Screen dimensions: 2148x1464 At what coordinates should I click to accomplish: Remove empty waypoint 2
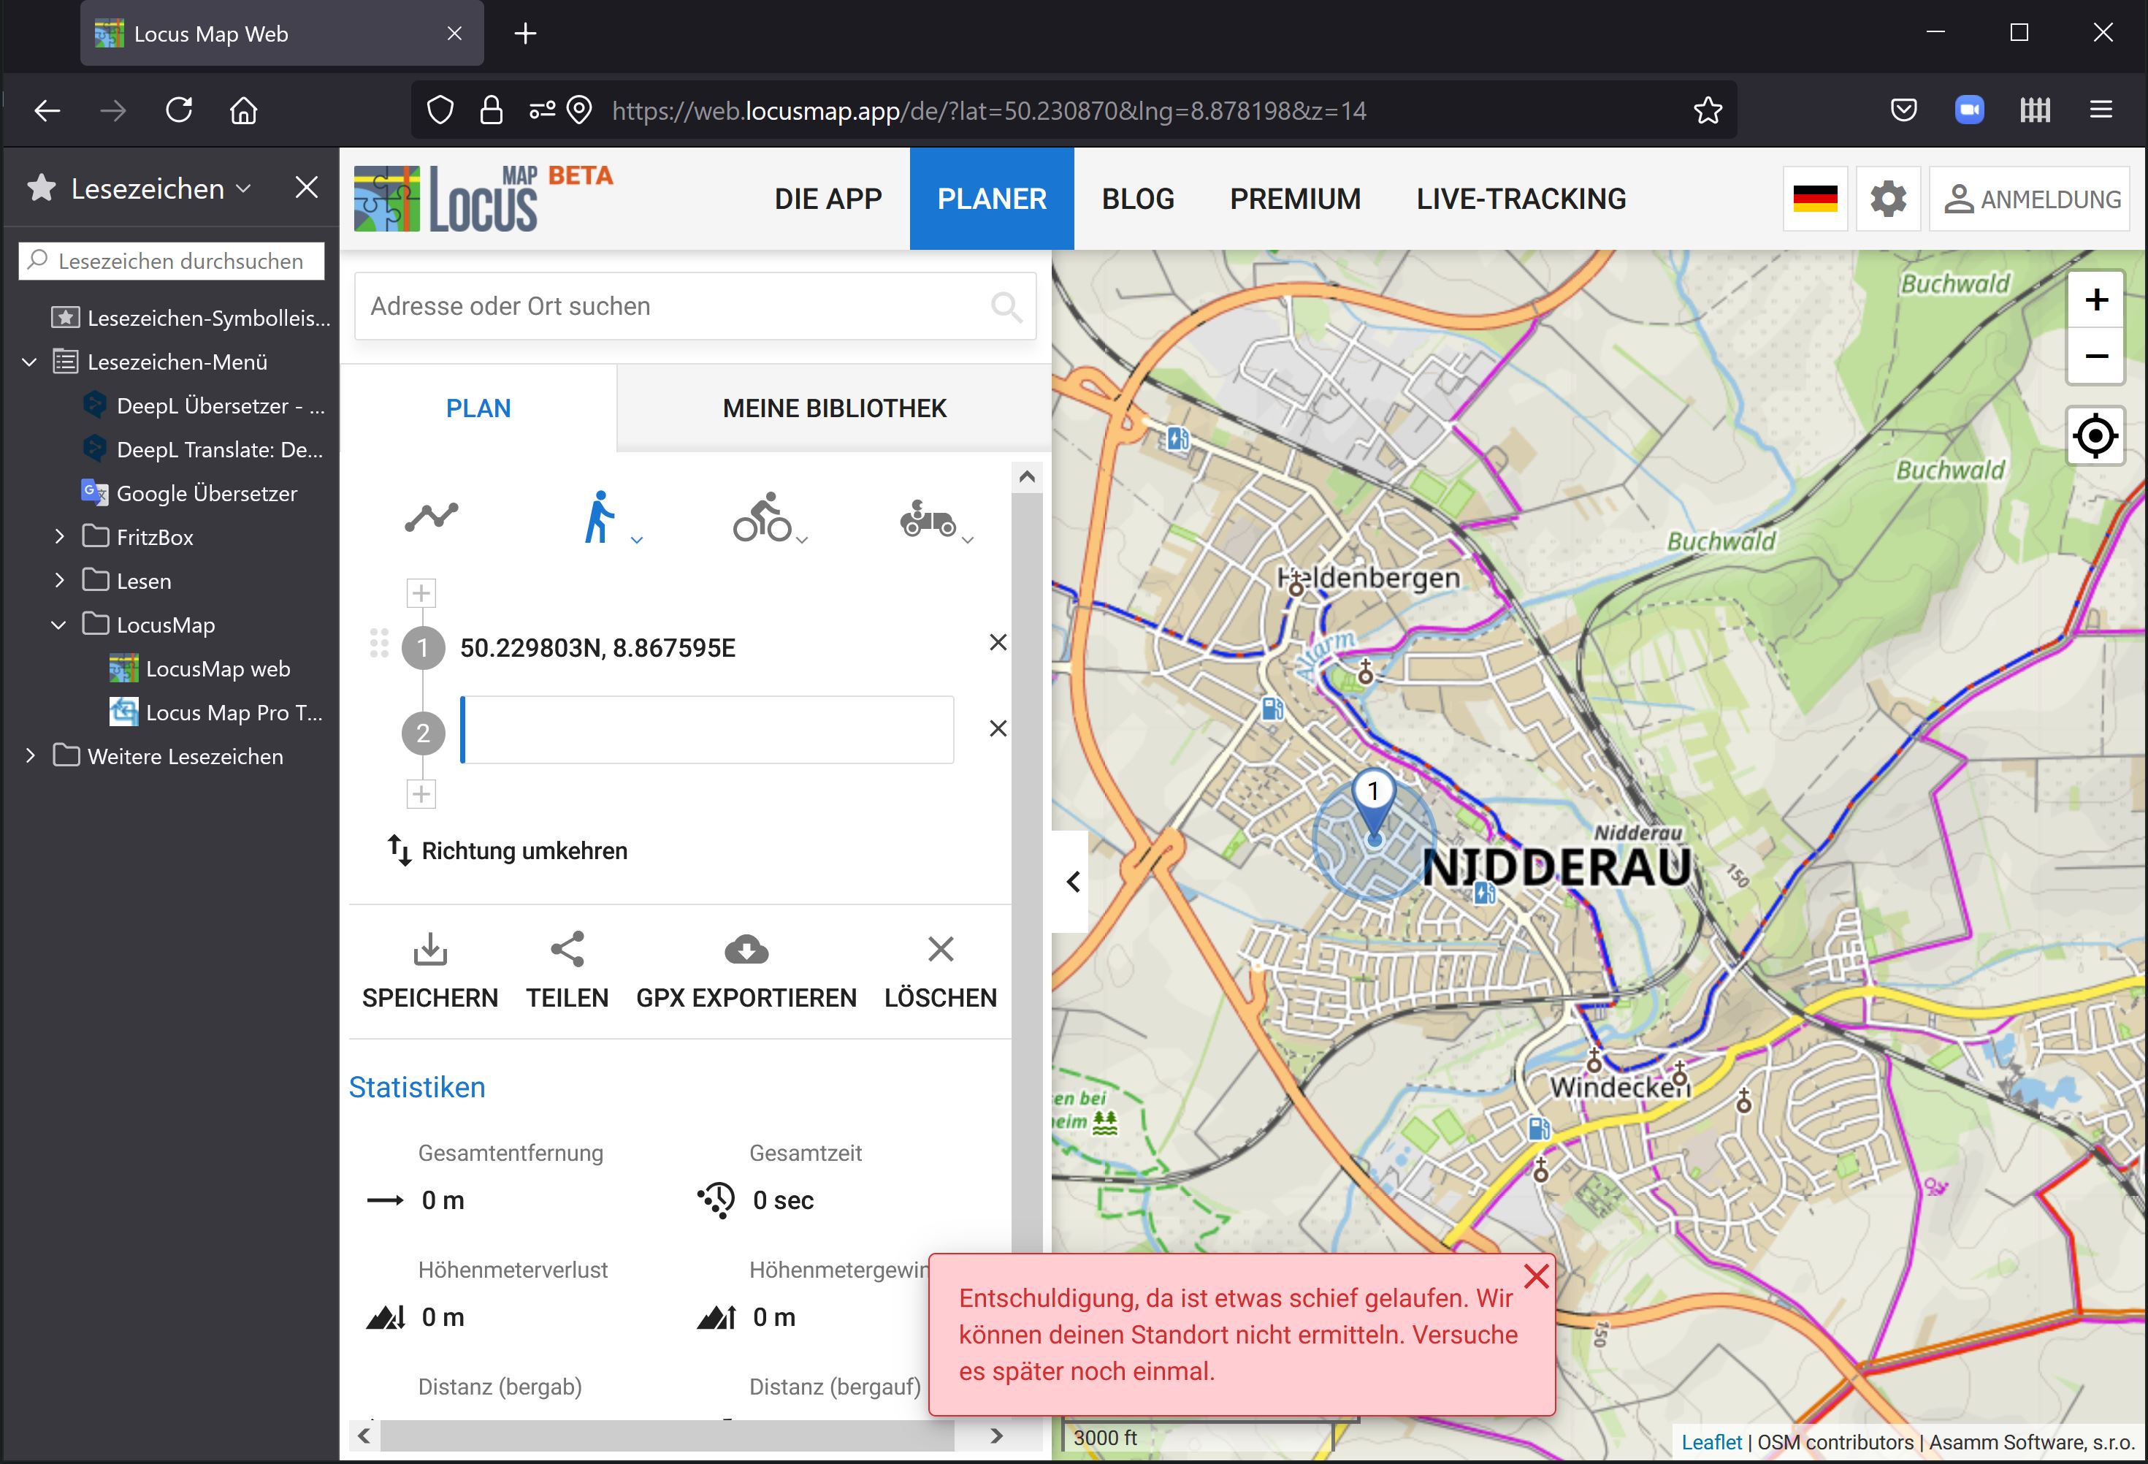[x=998, y=728]
